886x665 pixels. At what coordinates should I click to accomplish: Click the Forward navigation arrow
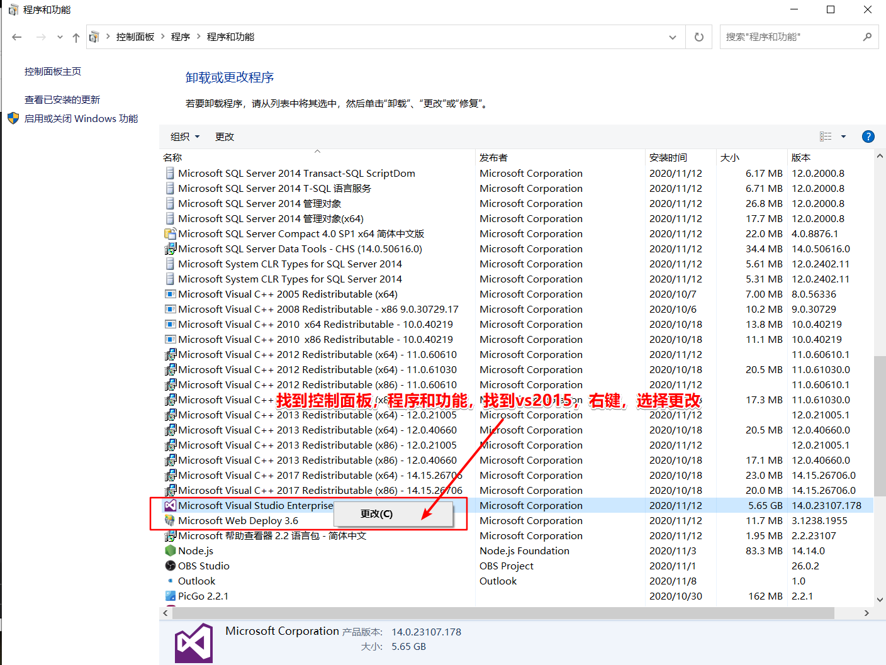[x=41, y=37]
